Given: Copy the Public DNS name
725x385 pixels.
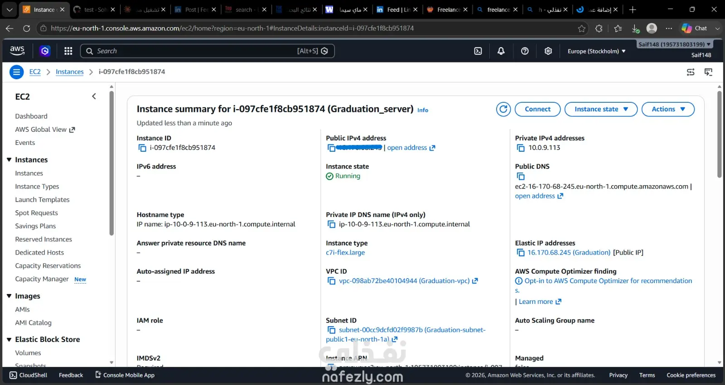Looking at the screenshot, I should (521, 177).
